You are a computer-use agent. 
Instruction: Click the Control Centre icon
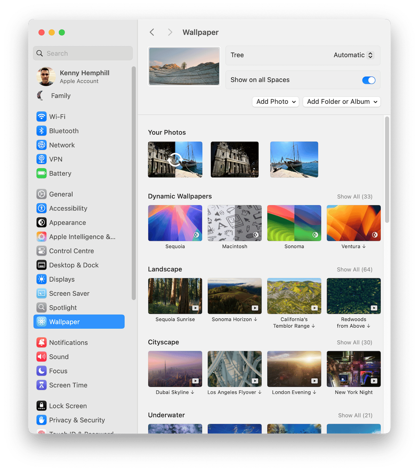[x=41, y=251]
